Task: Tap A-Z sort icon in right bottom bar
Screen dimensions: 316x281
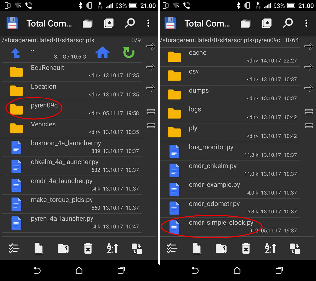Action: pyautogui.click(x=271, y=248)
